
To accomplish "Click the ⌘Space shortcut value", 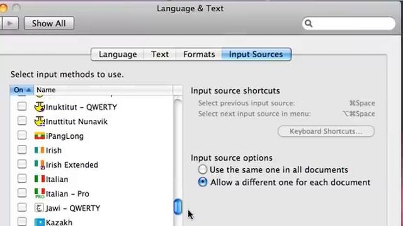I will click(x=362, y=103).
